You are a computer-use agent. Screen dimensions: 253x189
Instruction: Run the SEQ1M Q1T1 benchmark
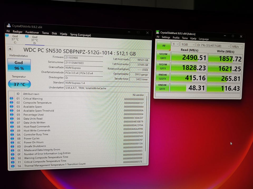(x=163, y=66)
